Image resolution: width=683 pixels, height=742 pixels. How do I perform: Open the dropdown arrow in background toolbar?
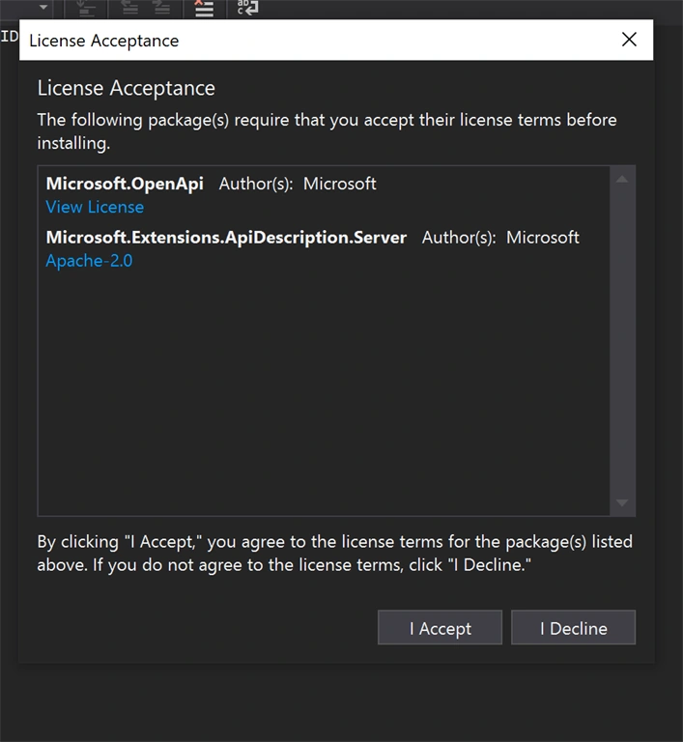(43, 8)
